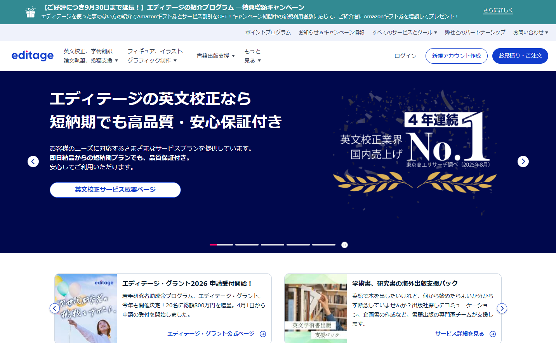Image resolution: width=556 pixels, height=343 pixels.
Task: Expand the フィギュア、イラスト、グラフィック制作 menu
Action: click(156, 56)
